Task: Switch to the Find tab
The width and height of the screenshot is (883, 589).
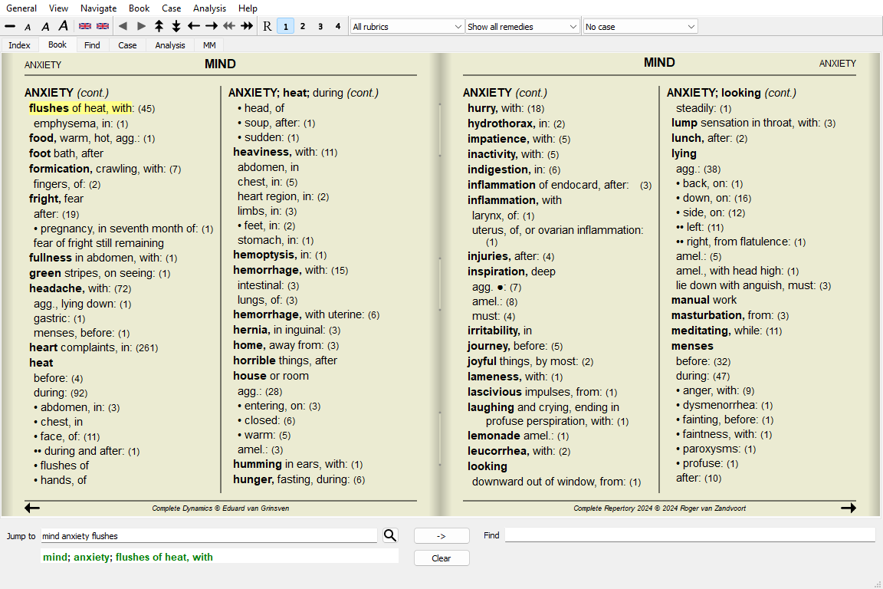Action: click(x=92, y=45)
